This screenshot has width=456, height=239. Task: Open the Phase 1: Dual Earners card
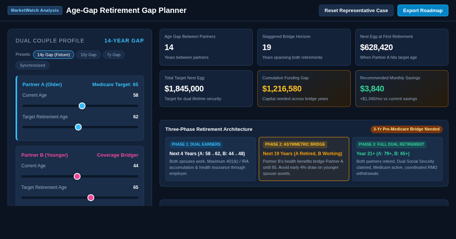(211, 159)
